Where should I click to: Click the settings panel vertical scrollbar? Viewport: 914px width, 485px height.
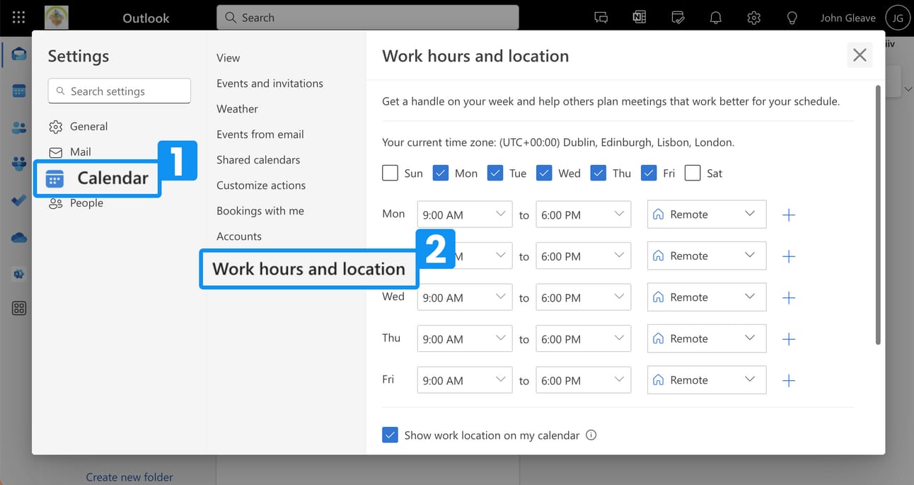879,215
